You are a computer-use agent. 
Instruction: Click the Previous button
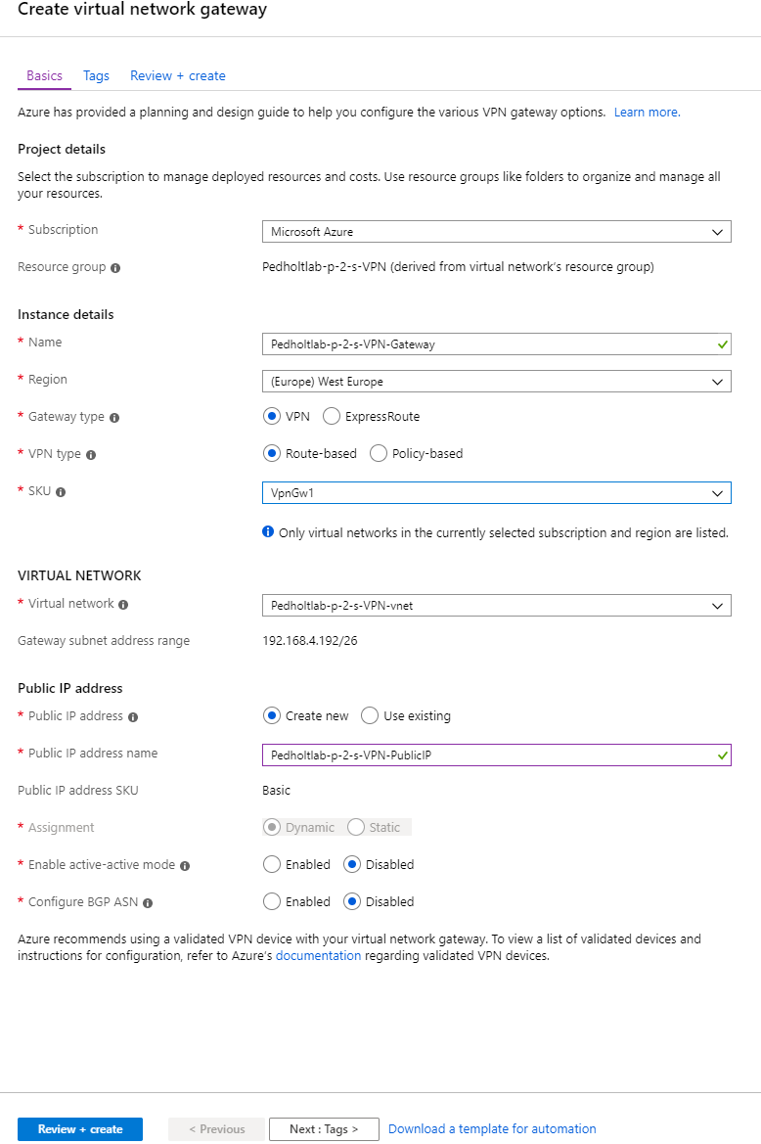pyautogui.click(x=217, y=1128)
